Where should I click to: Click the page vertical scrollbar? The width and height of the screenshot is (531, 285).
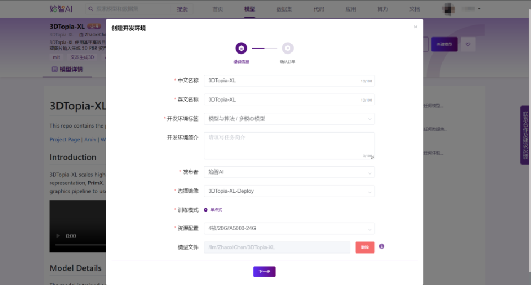pyautogui.click(x=529, y=142)
